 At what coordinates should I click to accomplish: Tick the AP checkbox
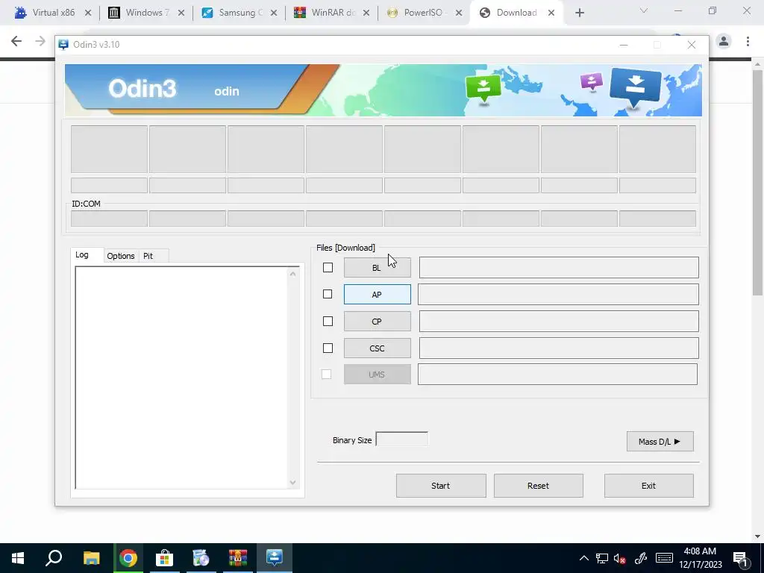pyautogui.click(x=328, y=294)
